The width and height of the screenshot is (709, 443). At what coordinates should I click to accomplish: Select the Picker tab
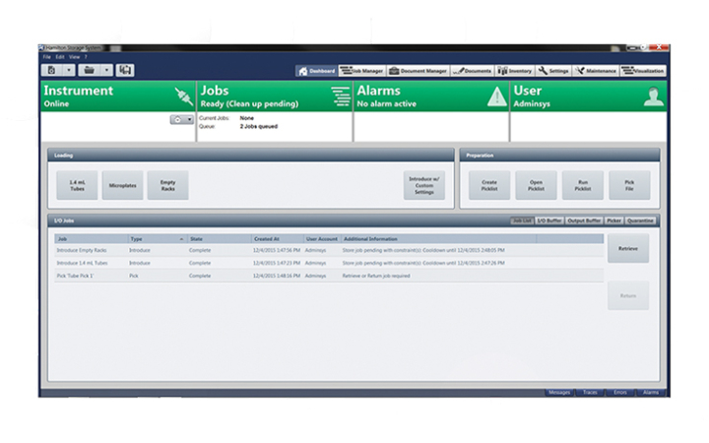click(x=614, y=221)
